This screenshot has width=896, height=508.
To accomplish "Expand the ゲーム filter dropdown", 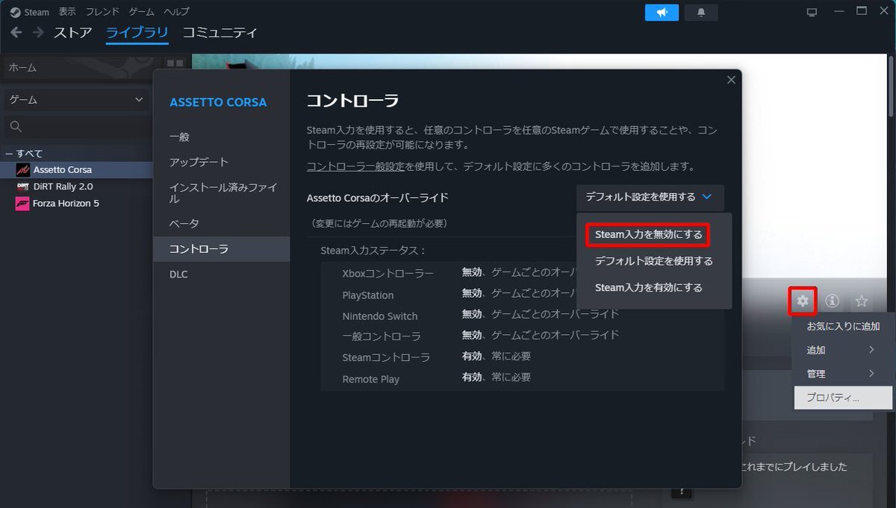I will click(75, 99).
